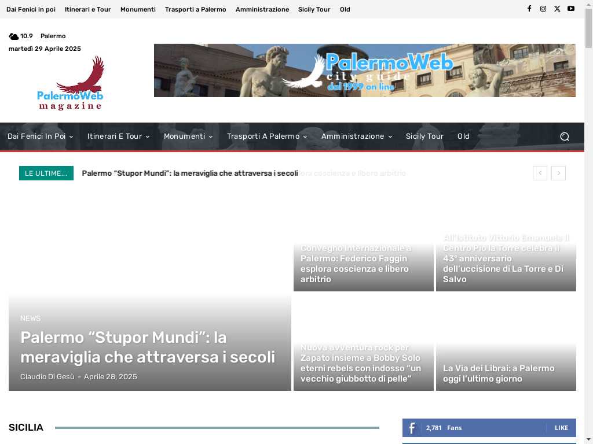Image resolution: width=593 pixels, height=444 pixels.
Task: Click the NEWS category tag
Action: point(30,319)
